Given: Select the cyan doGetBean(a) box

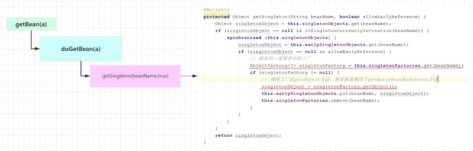Looking at the screenshot, I should coord(81,49).
